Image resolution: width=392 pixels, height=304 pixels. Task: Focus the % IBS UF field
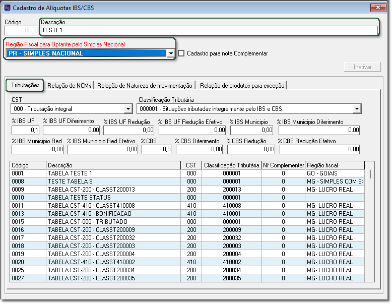(x=26, y=130)
